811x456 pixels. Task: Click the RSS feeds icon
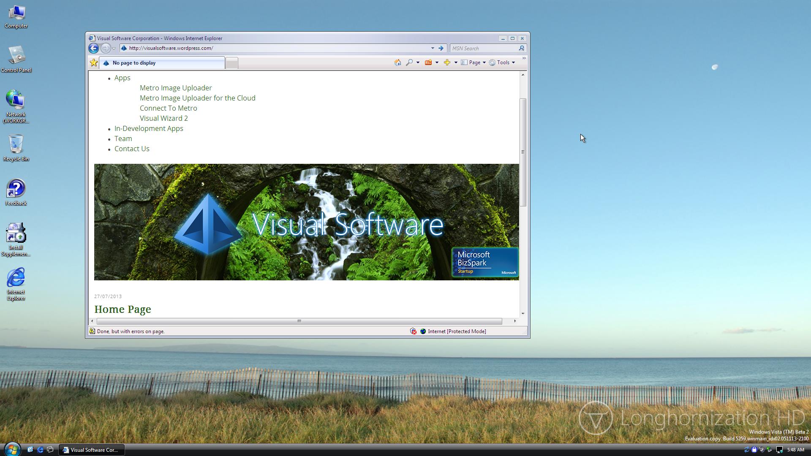[x=428, y=62]
